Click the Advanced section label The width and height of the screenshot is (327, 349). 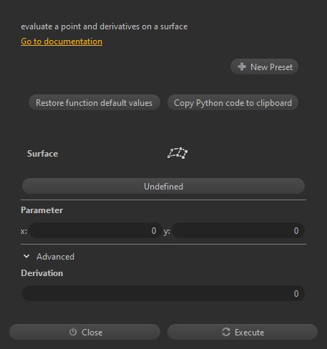(x=55, y=257)
